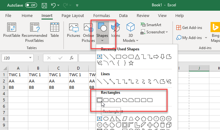Open Recommended PivotTables
220x130 pixels.
click(34, 32)
